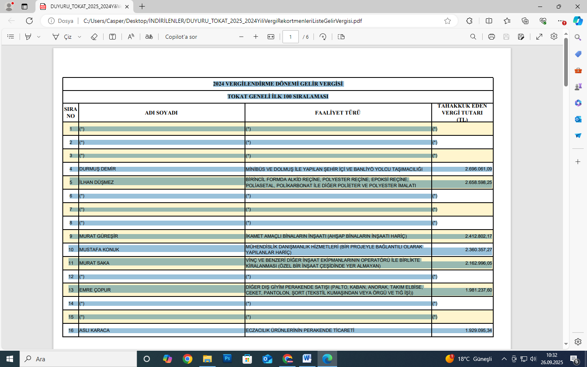Print the PDF document

click(492, 37)
